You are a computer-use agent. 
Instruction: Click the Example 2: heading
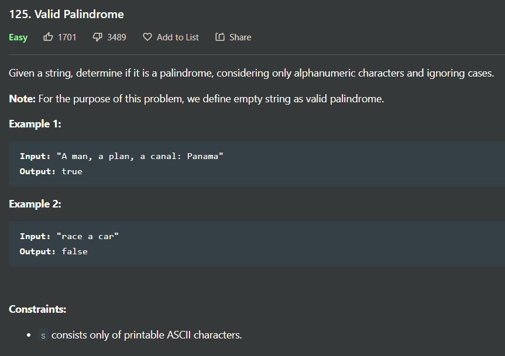tap(35, 204)
